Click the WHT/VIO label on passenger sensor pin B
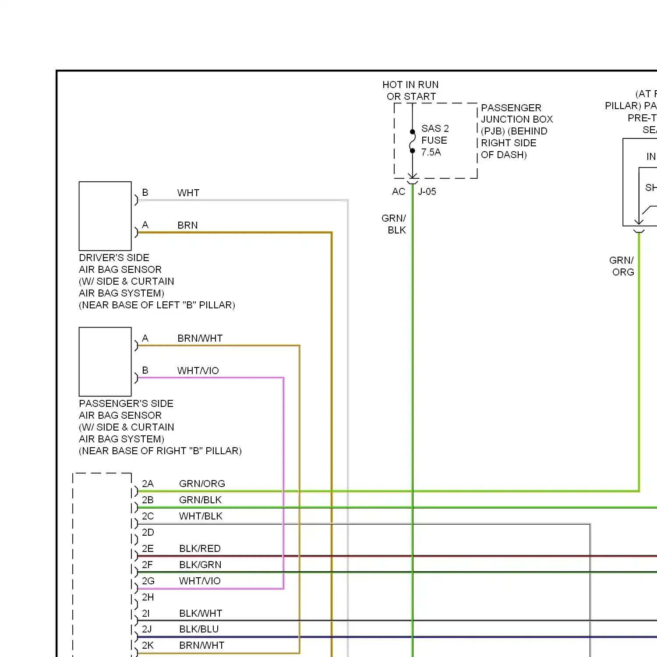Screen dimensions: 657x657 [198, 371]
